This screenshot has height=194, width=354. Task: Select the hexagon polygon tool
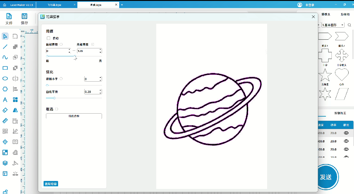point(5,89)
